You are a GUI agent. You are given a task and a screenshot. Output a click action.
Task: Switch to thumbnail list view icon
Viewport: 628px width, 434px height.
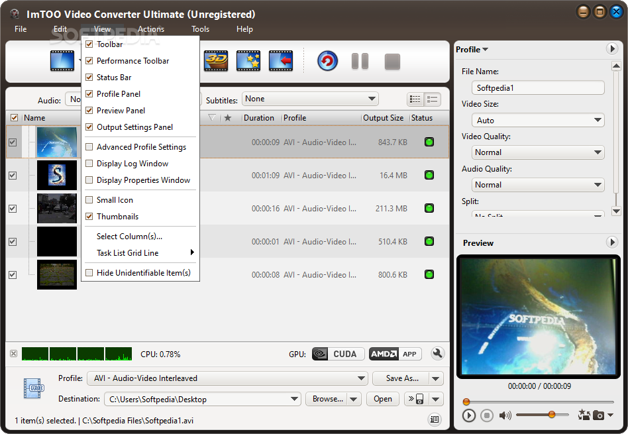coord(432,99)
